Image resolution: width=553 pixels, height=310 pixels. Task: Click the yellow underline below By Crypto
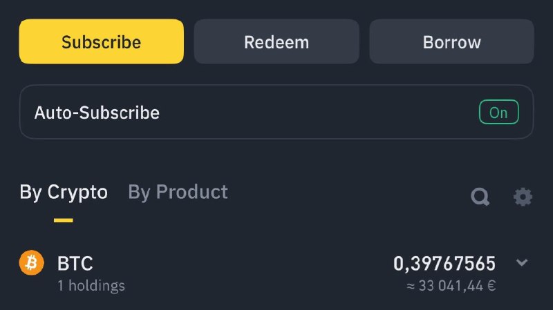(64, 220)
